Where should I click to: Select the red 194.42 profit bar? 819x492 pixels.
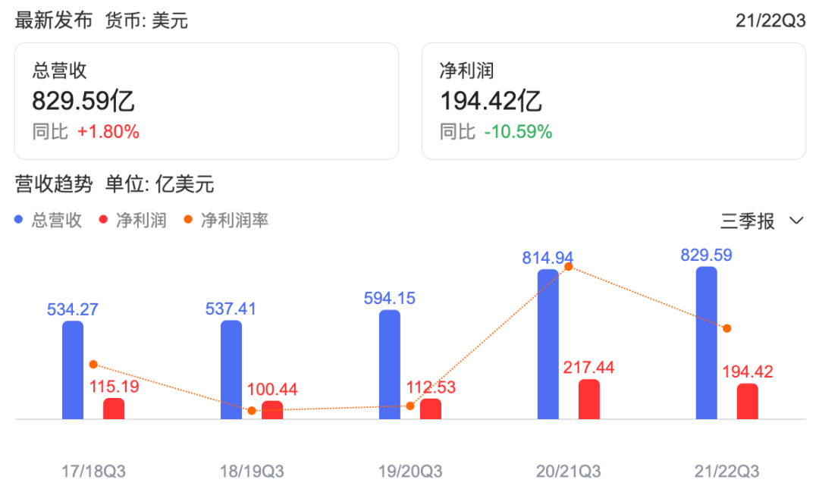[x=748, y=401]
